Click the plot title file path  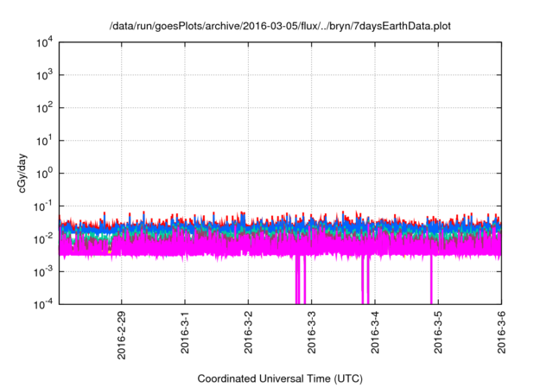pos(280,26)
